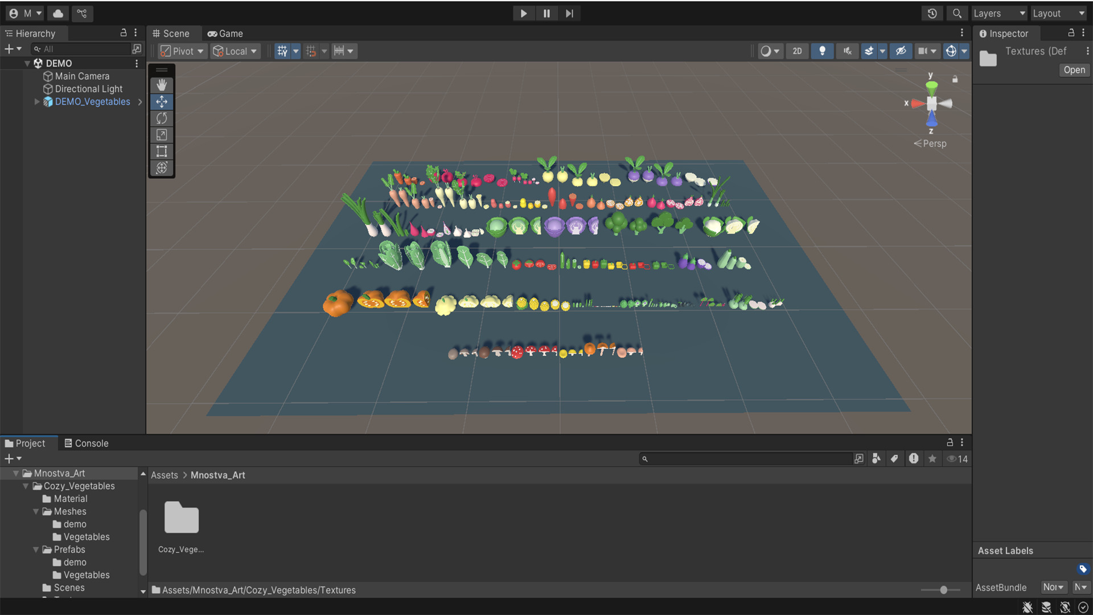Adjust the project icon size slider
The width and height of the screenshot is (1093, 615).
943,590
